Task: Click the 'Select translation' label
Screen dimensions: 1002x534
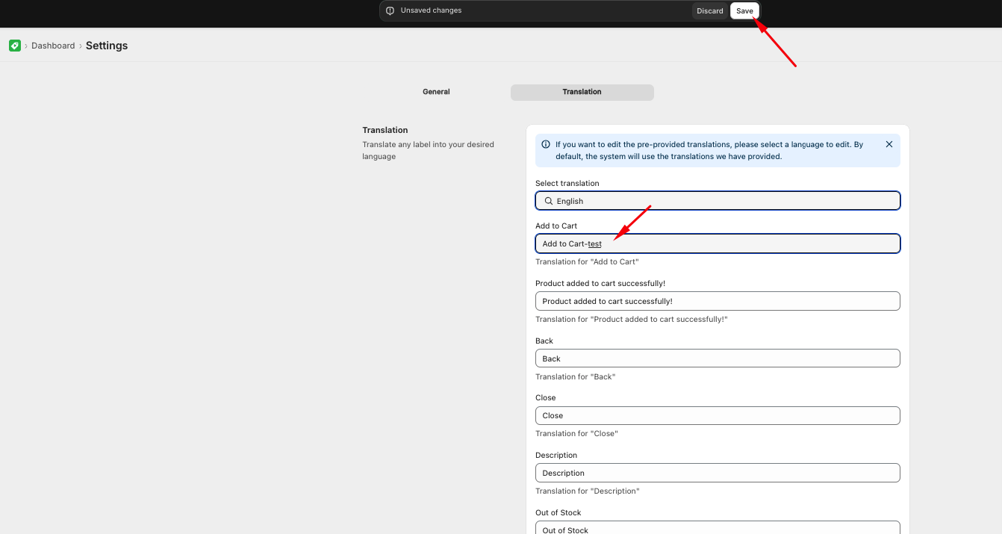Action: 567,183
